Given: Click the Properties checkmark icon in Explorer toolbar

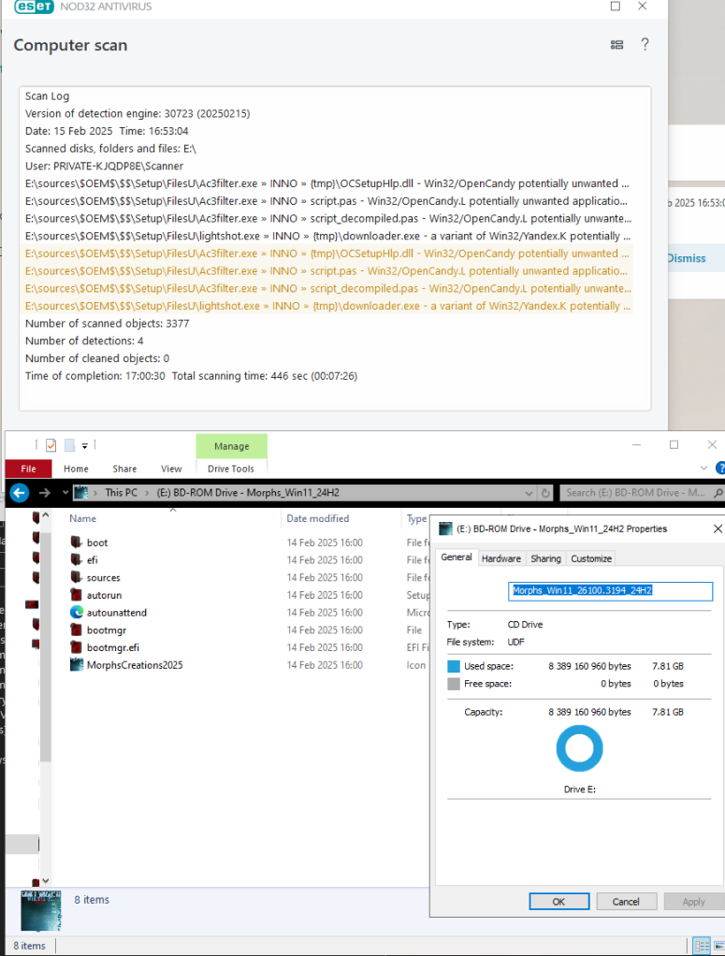Looking at the screenshot, I should tap(51, 445).
